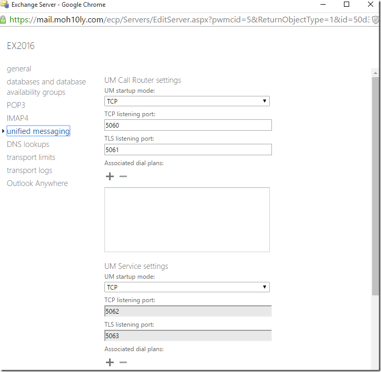Minimize the Chrome window
The width and height of the screenshot is (381, 372).
[323, 4]
